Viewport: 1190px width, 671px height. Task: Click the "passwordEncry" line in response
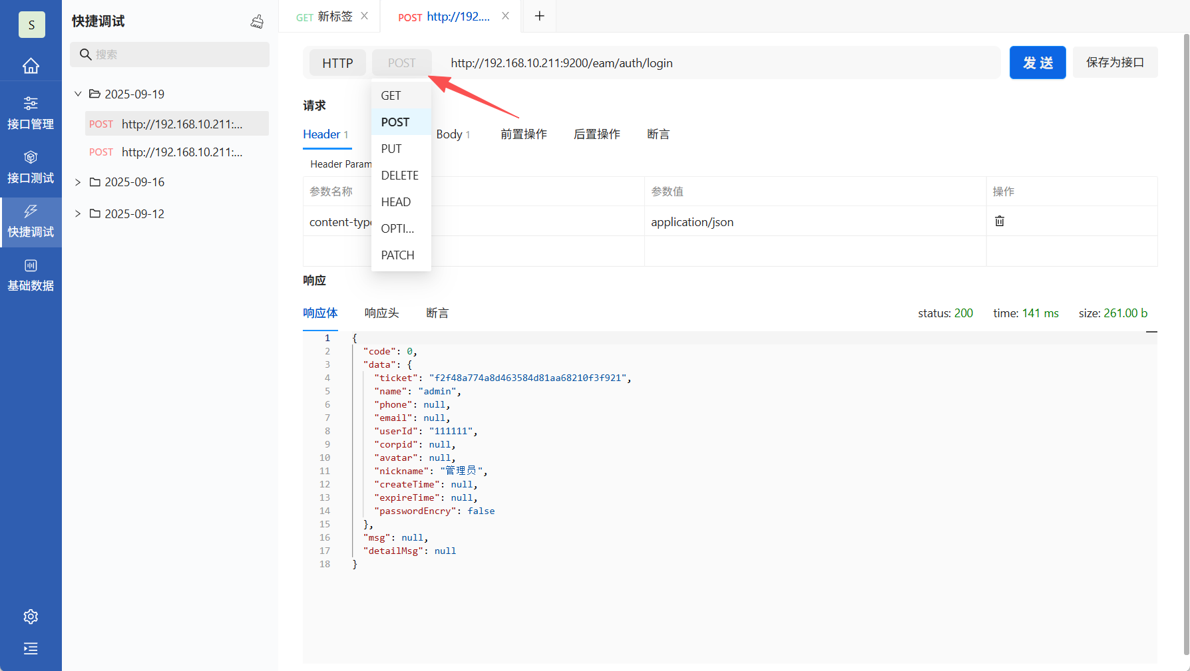(x=434, y=511)
